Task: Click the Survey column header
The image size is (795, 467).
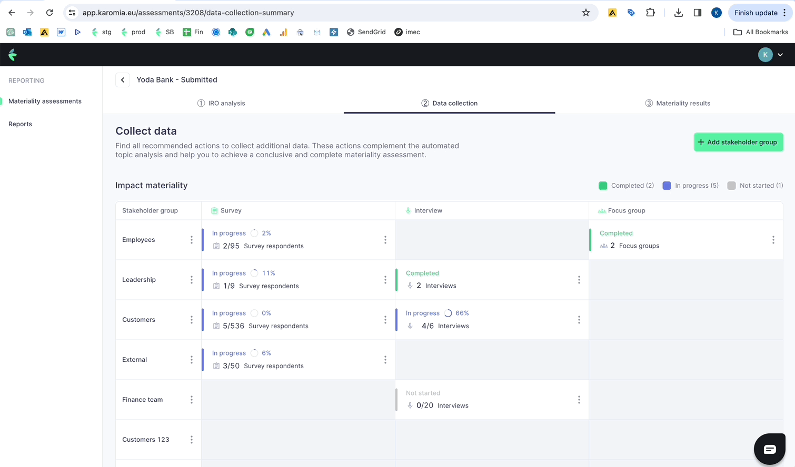Action: coord(226,210)
